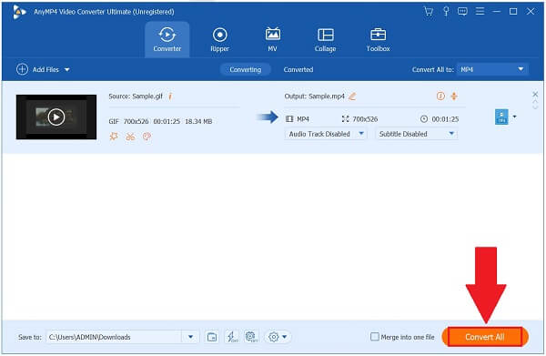
Task: Move the file item up
Action: [x=535, y=102]
